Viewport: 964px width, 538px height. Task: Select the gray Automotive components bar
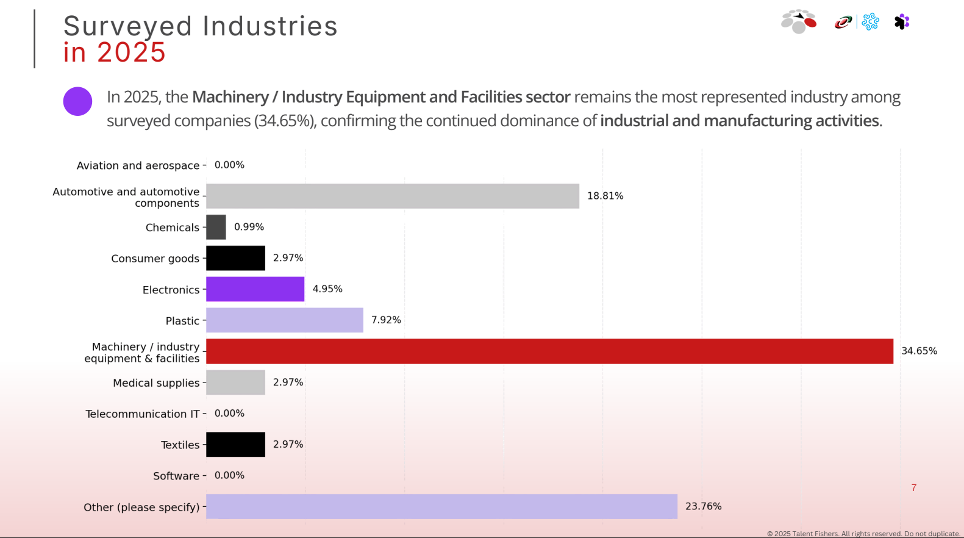[x=393, y=196]
